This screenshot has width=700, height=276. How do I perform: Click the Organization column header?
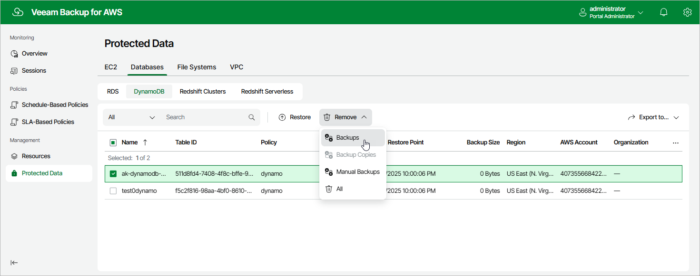631,143
